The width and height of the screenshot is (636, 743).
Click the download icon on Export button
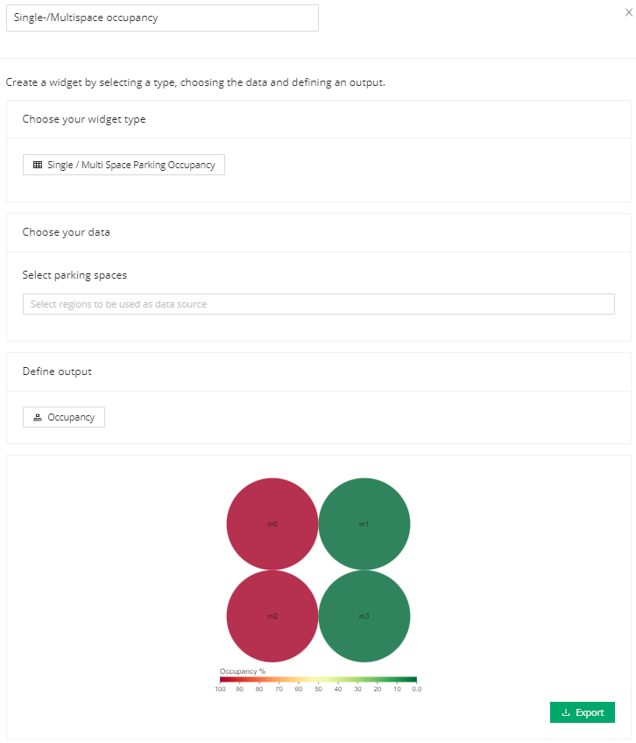pos(565,712)
